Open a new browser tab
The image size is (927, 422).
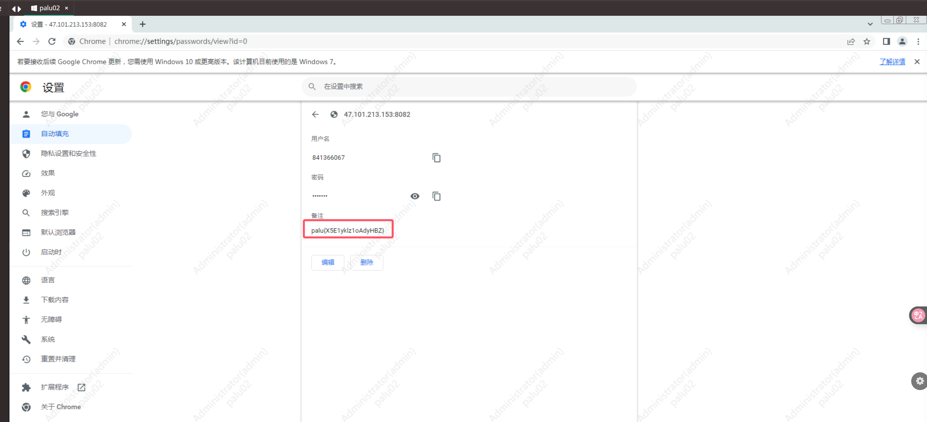[x=142, y=24]
